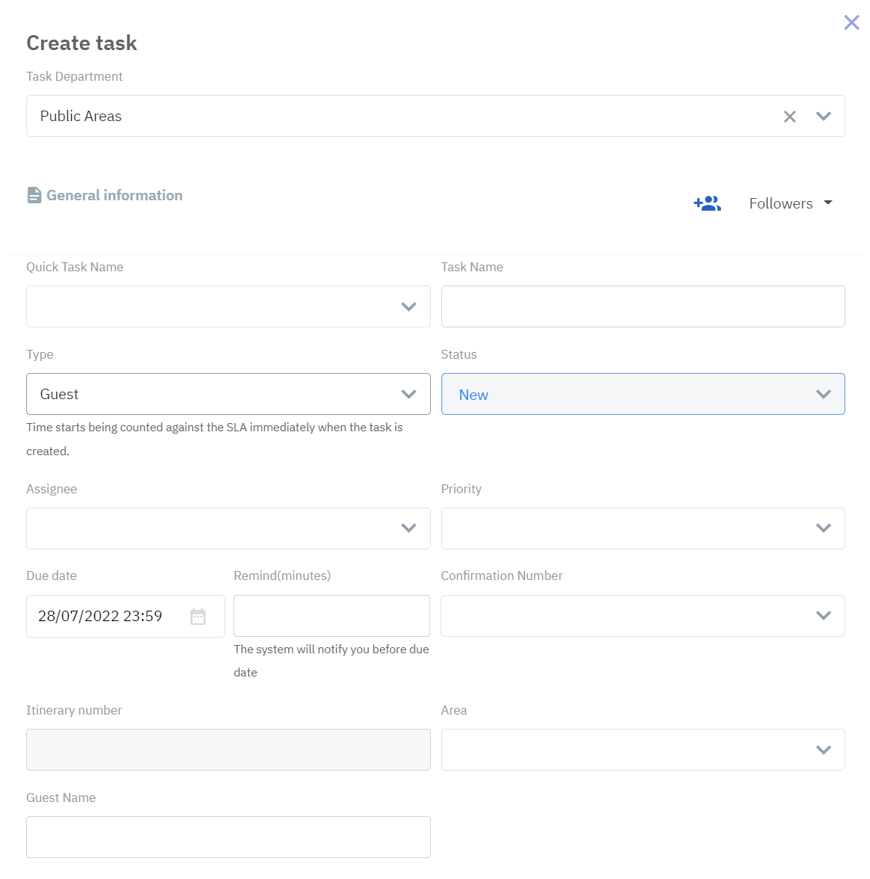Close the Create task dialog
The height and width of the screenshot is (879, 870).
pos(851,22)
